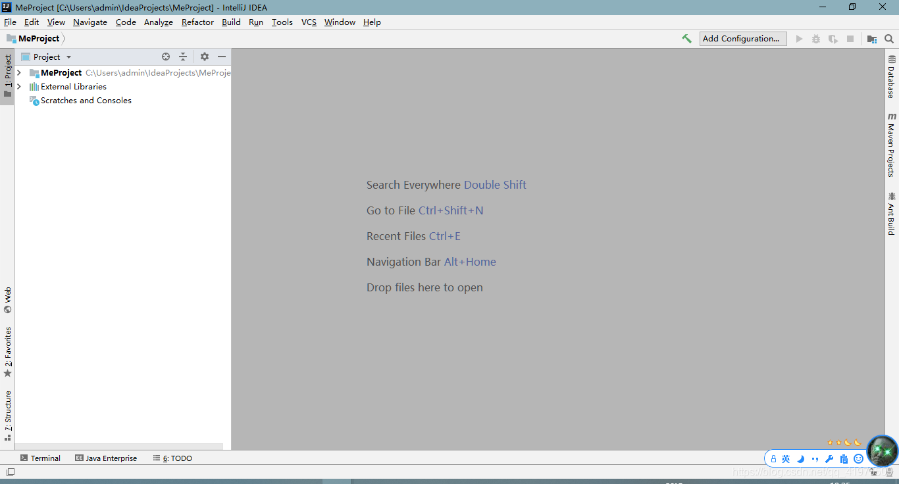Open the Tools menu
The image size is (899, 484).
point(282,22)
